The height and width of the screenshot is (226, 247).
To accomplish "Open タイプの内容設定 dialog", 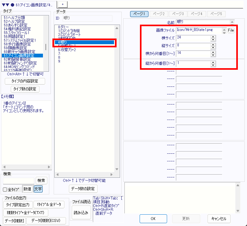I will (x=25, y=81).
